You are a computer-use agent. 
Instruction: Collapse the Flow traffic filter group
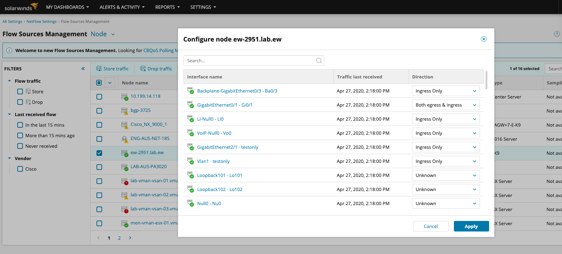click(x=10, y=81)
